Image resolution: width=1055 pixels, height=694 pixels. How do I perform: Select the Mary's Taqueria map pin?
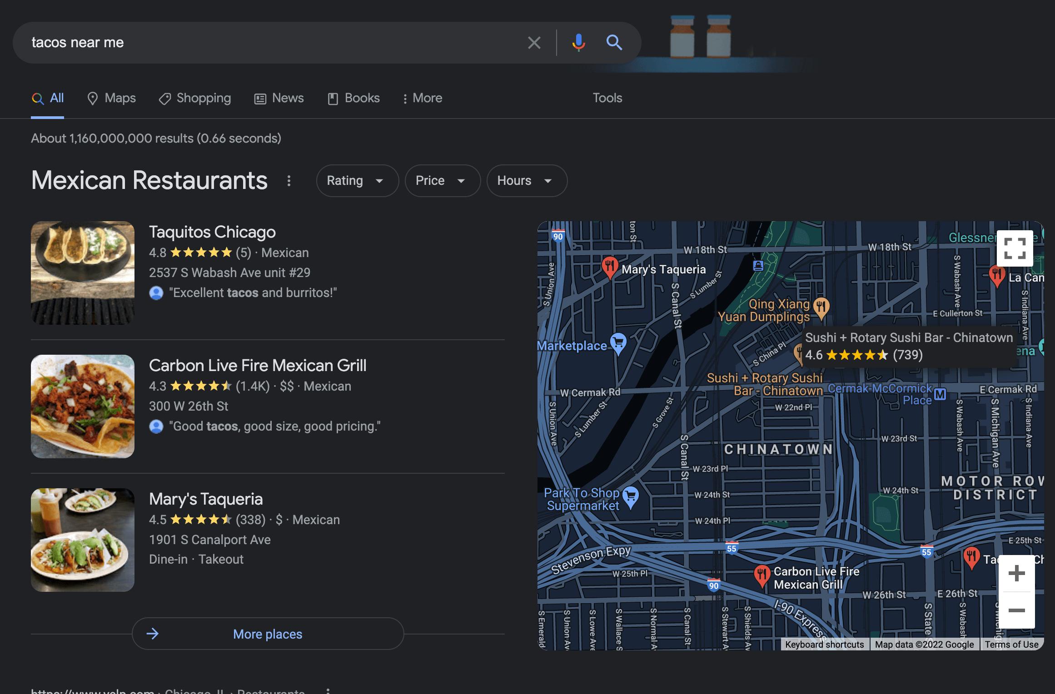point(610,267)
